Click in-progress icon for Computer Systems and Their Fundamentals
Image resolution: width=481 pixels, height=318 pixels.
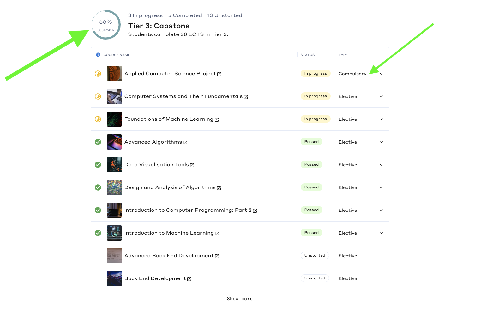(98, 96)
